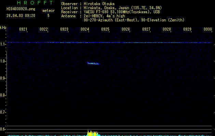Image resolution: width=215 pixels, height=136 pixels.
Task: Click the meteor count 5
Action: point(49,16)
